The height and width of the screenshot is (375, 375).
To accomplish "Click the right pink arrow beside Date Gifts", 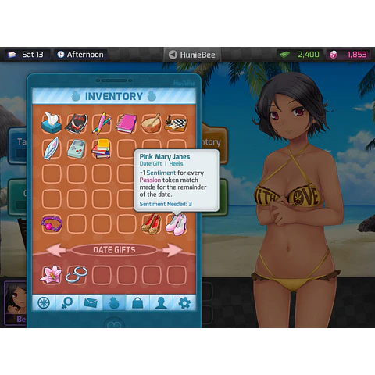I will click(172, 250).
